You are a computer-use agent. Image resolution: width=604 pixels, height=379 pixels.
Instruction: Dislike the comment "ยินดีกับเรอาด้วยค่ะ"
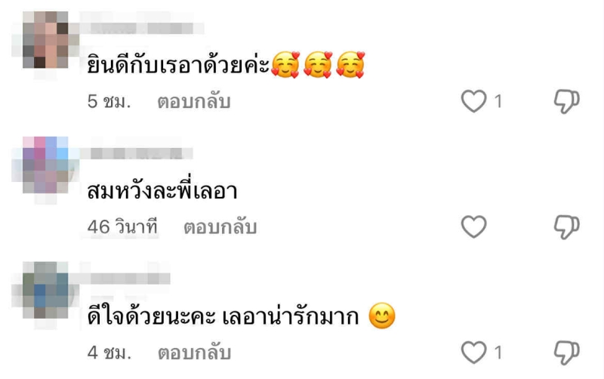(x=567, y=101)
